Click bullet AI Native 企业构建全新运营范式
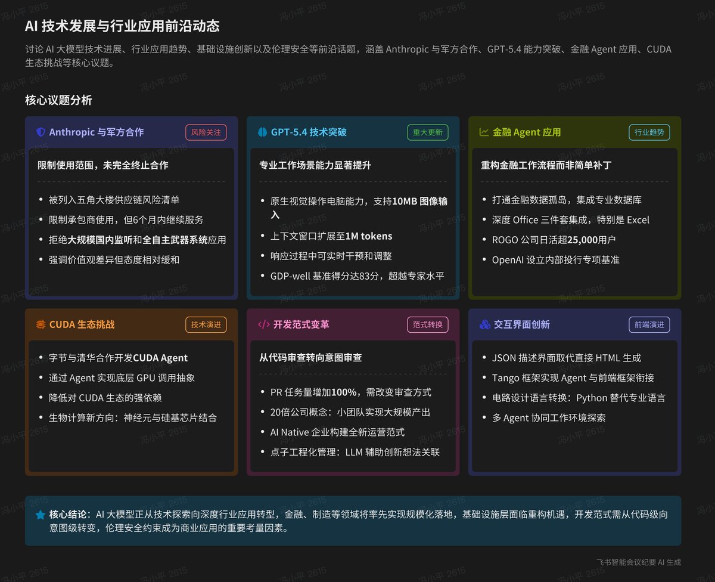 coord(337,432)
